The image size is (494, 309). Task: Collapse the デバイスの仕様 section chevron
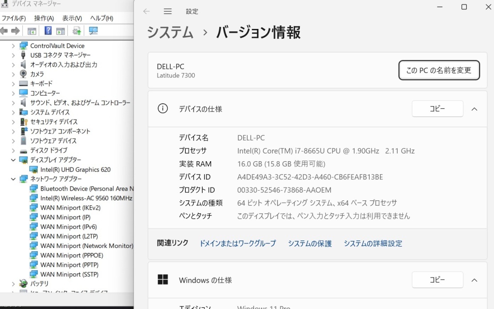point(474,109)
